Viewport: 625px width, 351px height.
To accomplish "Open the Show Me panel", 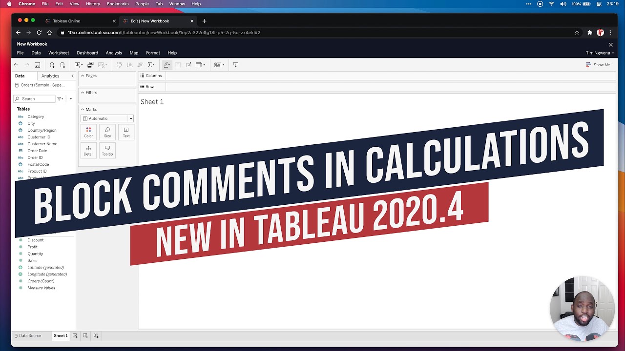I will pos(598,65).
